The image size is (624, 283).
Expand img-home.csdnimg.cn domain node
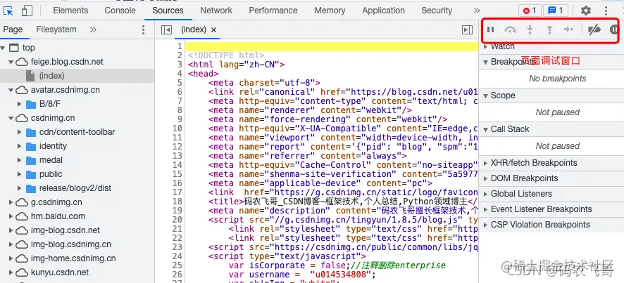[11, 258]
